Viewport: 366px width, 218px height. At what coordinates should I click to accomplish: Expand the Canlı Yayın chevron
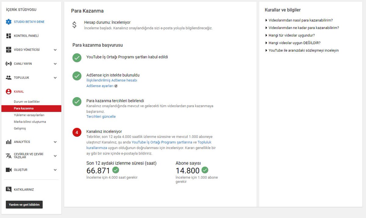(x=55, y=64)
